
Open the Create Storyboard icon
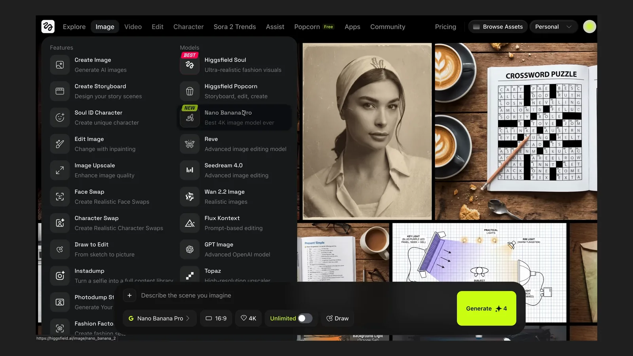(60, 91)
